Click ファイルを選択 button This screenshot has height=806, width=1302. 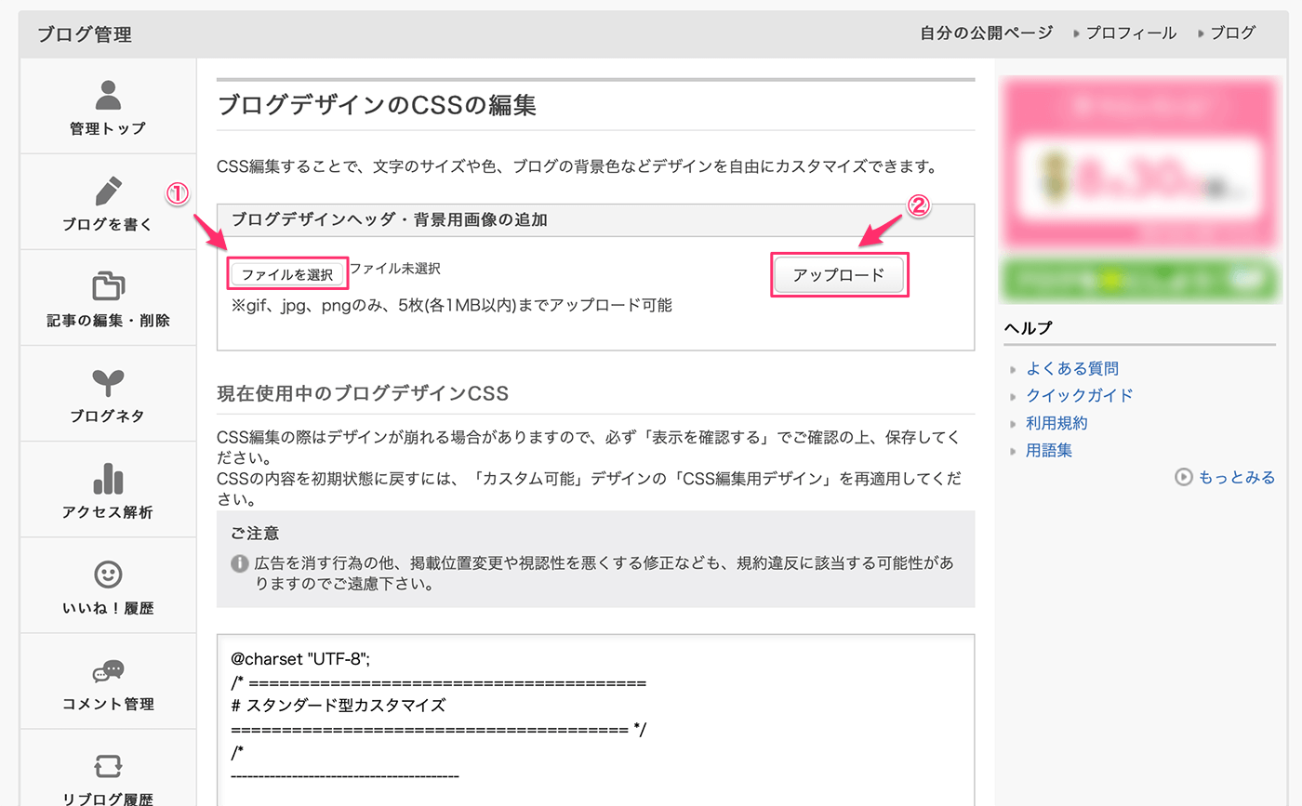point(287,274)
